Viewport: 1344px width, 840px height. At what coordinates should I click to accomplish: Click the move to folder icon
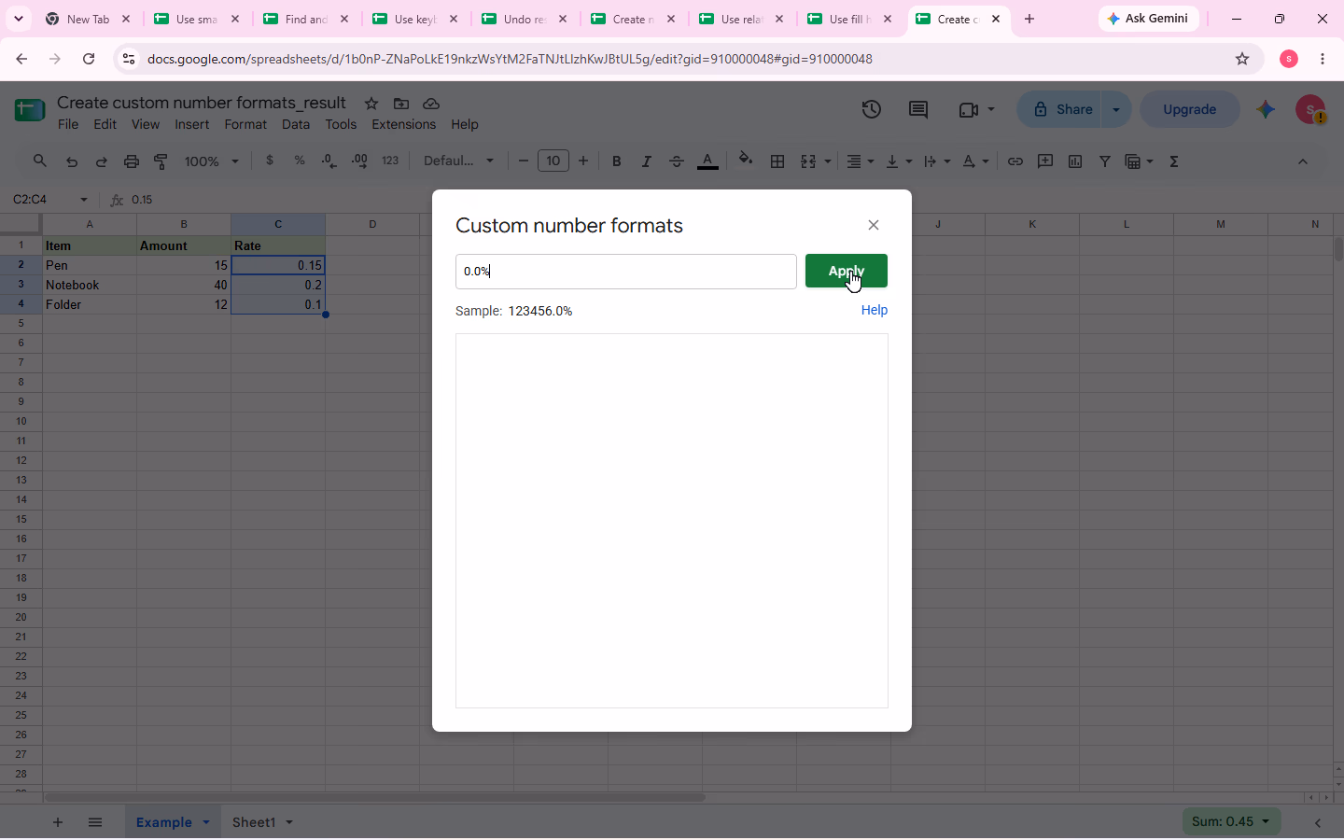click(401, 104)
